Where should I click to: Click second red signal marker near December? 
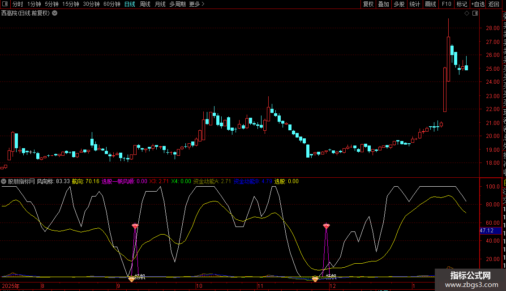click(326, 227)
